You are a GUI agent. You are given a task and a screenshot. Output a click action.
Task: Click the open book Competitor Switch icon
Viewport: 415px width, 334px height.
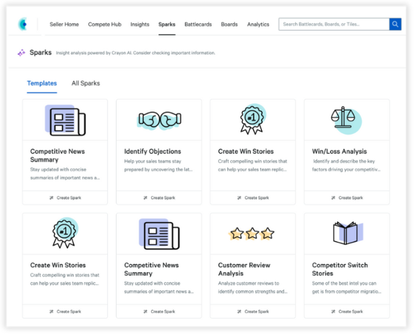pos(346,233)
